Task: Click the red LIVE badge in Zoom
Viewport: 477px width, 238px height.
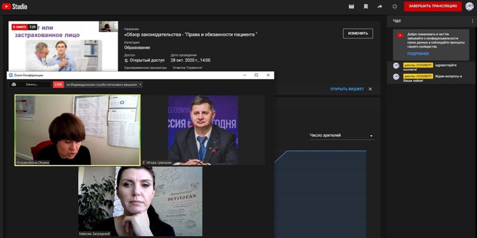Action: [x=58, y=84]
